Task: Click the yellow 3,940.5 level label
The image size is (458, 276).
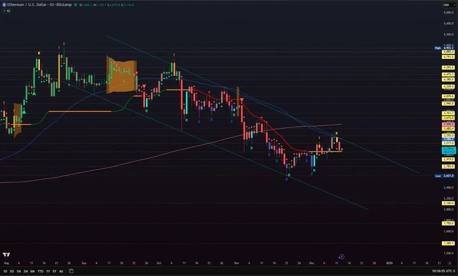Action: [448, 103]
